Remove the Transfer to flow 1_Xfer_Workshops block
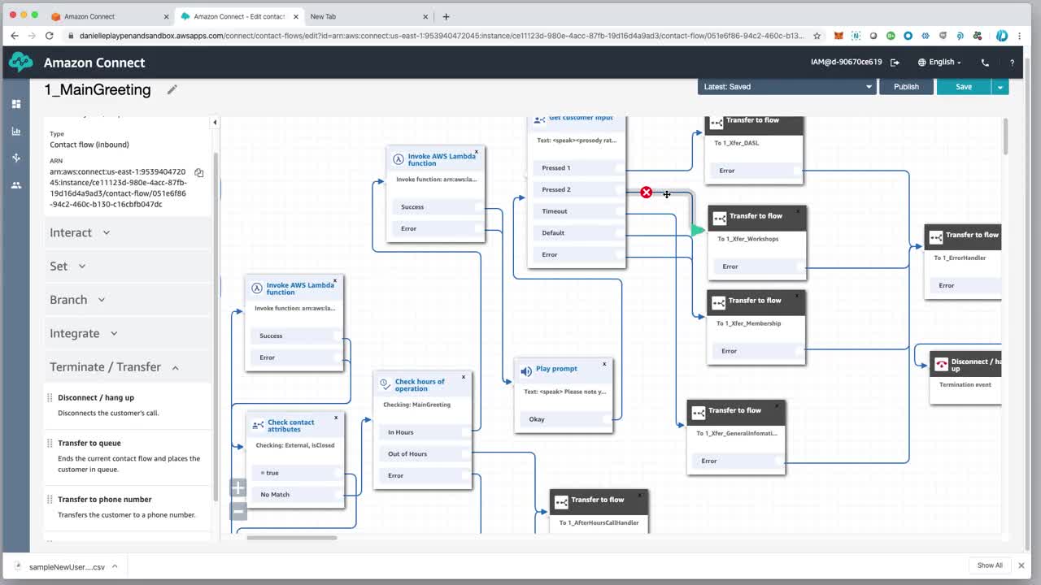The height and width of the screenshot is (585, 1041). (x=798, y=211)
